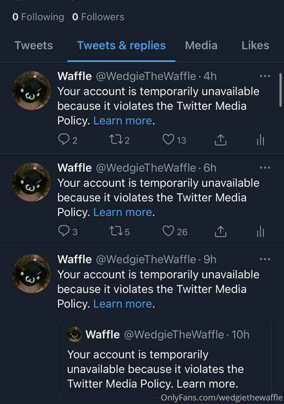View analytics for the 6h tweet
This screenshot has width=284, height=404.
pos(261,231)
